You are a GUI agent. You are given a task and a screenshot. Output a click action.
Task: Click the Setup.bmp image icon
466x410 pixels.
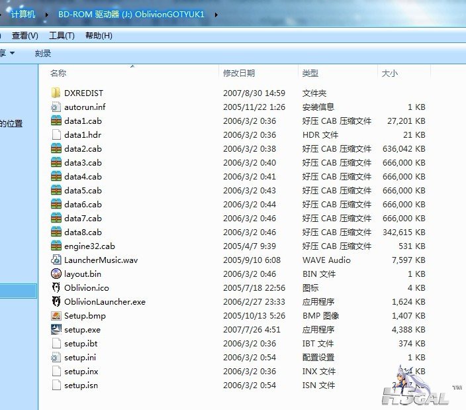pos(56,316)
